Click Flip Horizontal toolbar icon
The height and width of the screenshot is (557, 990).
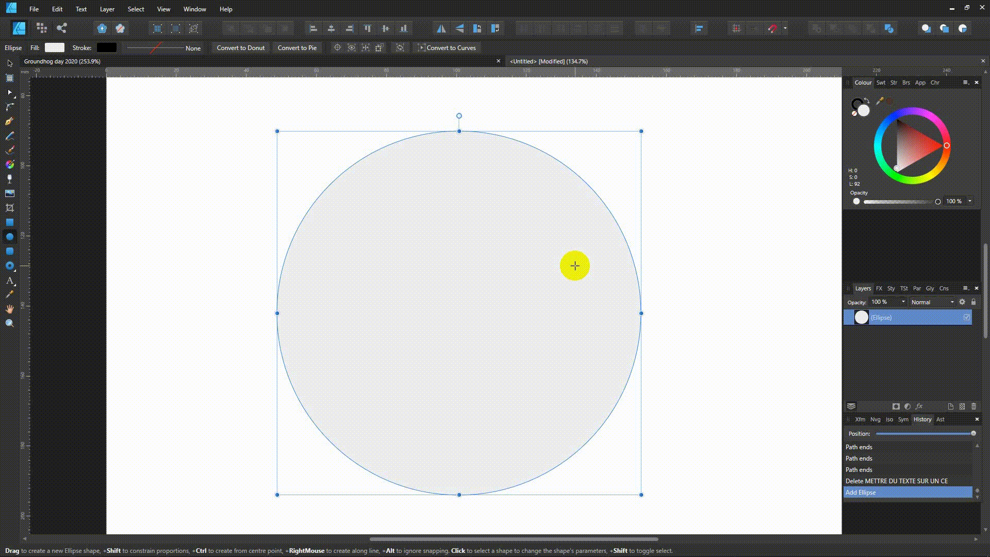coord(441,28)
